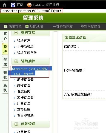
Task: Click the 辅助插件 section header title
Action: [28, 61]
